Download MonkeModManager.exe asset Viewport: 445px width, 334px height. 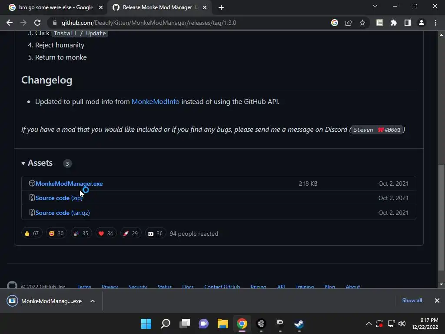tap(69, 184)
